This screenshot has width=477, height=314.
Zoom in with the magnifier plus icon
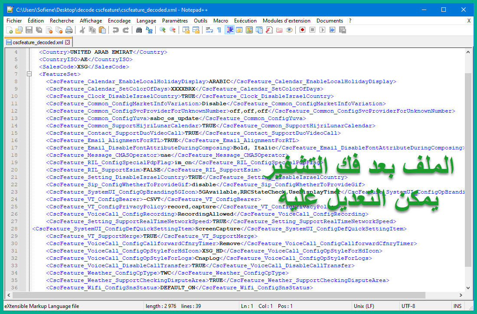(x=163, y=30)
